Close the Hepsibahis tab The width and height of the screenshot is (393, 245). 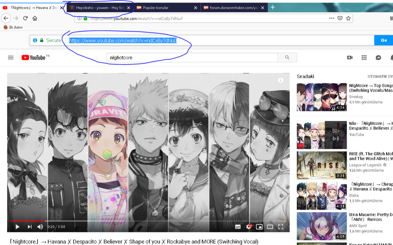pyautogui.click(x=128, y=8)
